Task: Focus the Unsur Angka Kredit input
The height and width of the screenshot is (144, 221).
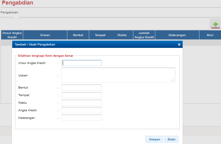Action: pos(82,63)
